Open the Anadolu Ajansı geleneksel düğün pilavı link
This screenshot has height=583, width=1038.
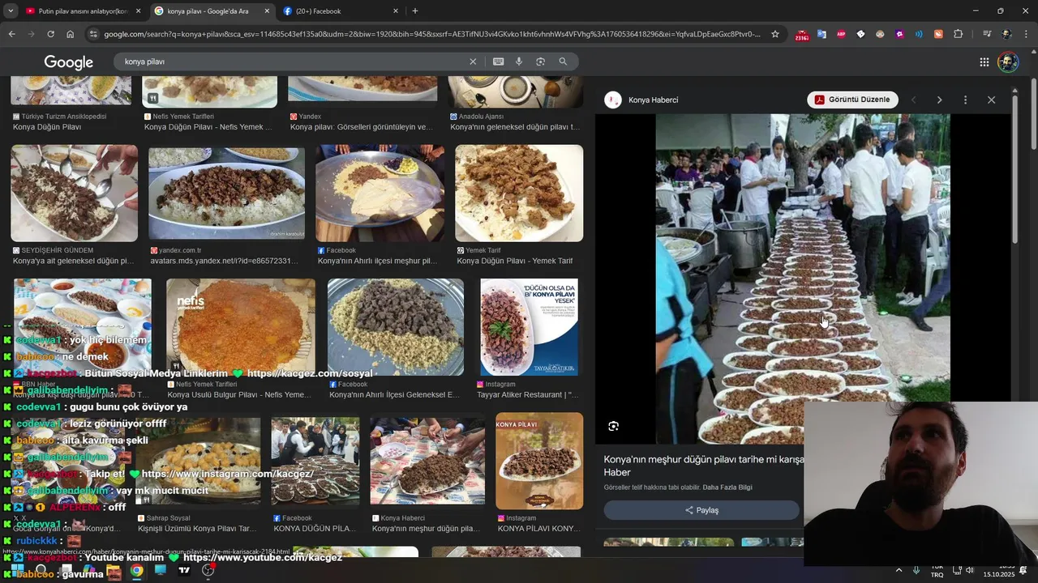515,127
